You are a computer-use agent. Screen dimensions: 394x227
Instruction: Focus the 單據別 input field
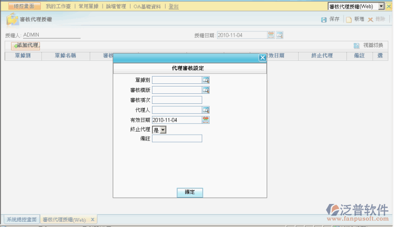point(177,80)
